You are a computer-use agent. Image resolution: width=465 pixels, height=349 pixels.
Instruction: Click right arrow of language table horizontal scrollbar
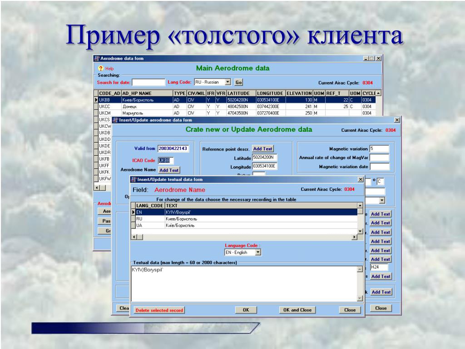[354, 237]
